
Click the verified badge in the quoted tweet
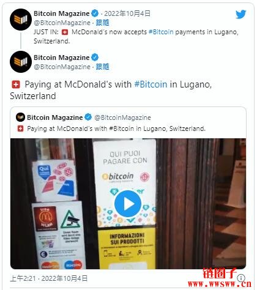(x=88, y=117)
